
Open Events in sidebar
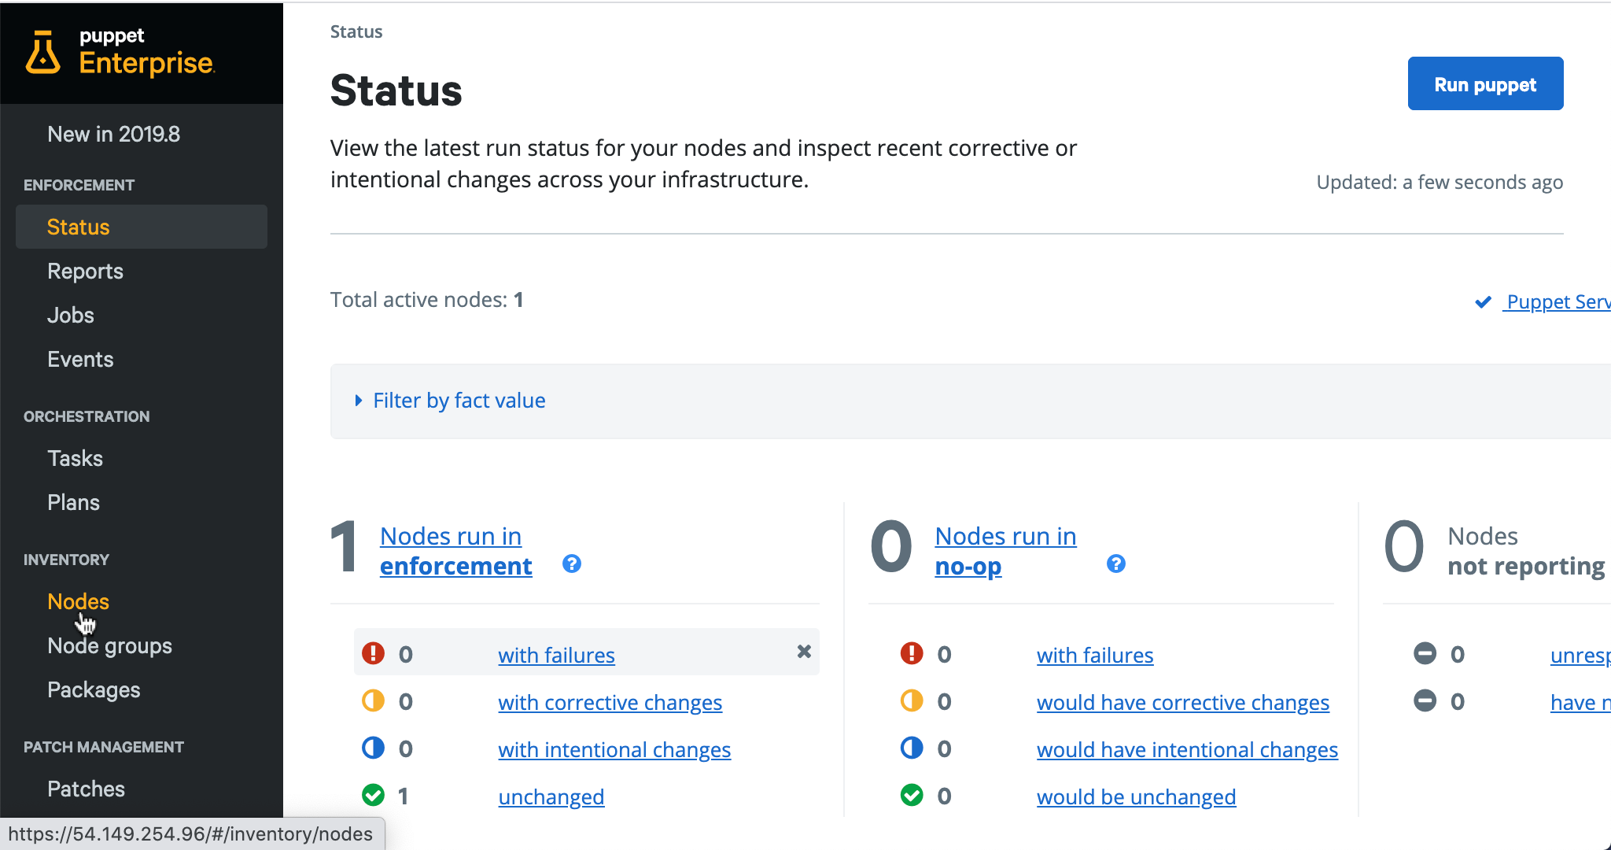point(80,359)
